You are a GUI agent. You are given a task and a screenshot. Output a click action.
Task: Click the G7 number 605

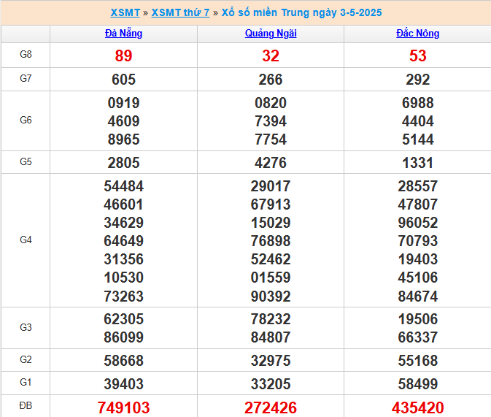(x=123, y=80)
